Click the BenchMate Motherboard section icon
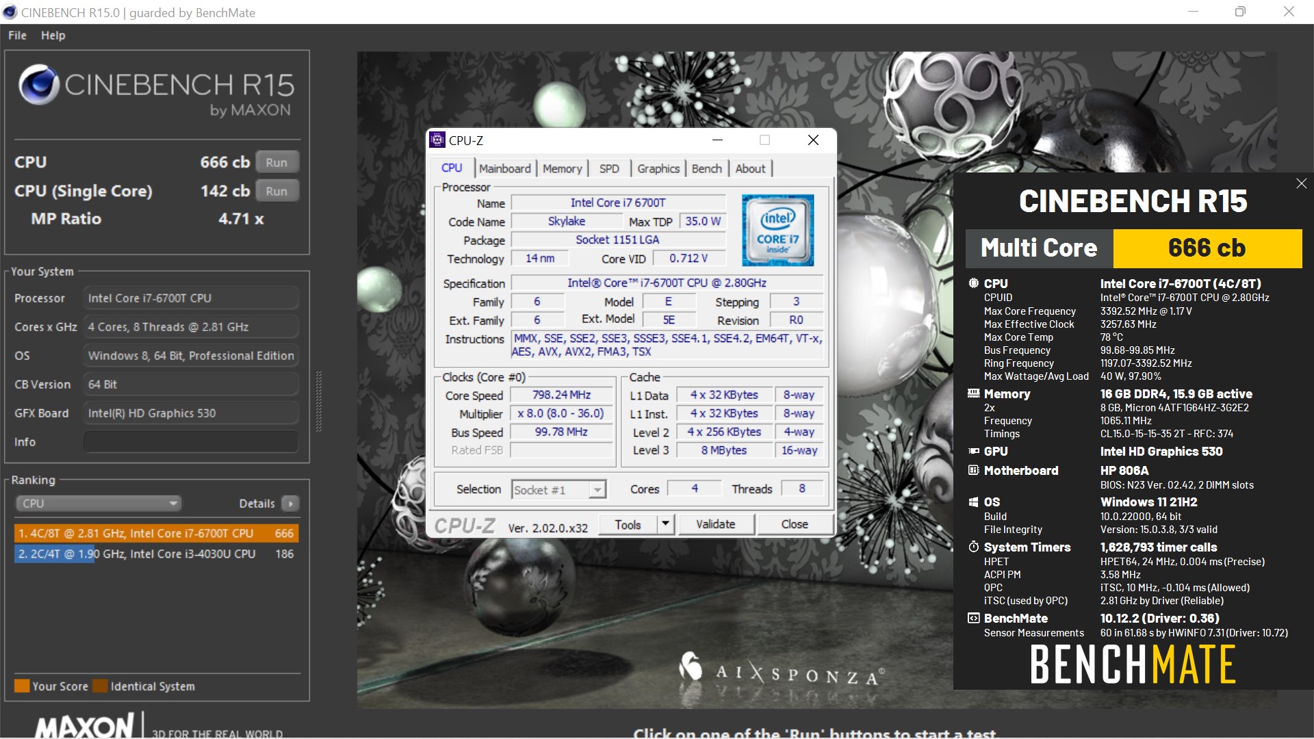 coord(973,470)
